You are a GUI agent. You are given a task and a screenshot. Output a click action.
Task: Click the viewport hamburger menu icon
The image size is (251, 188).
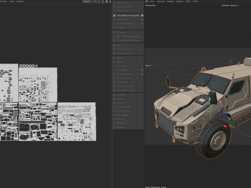pos(146,2)
